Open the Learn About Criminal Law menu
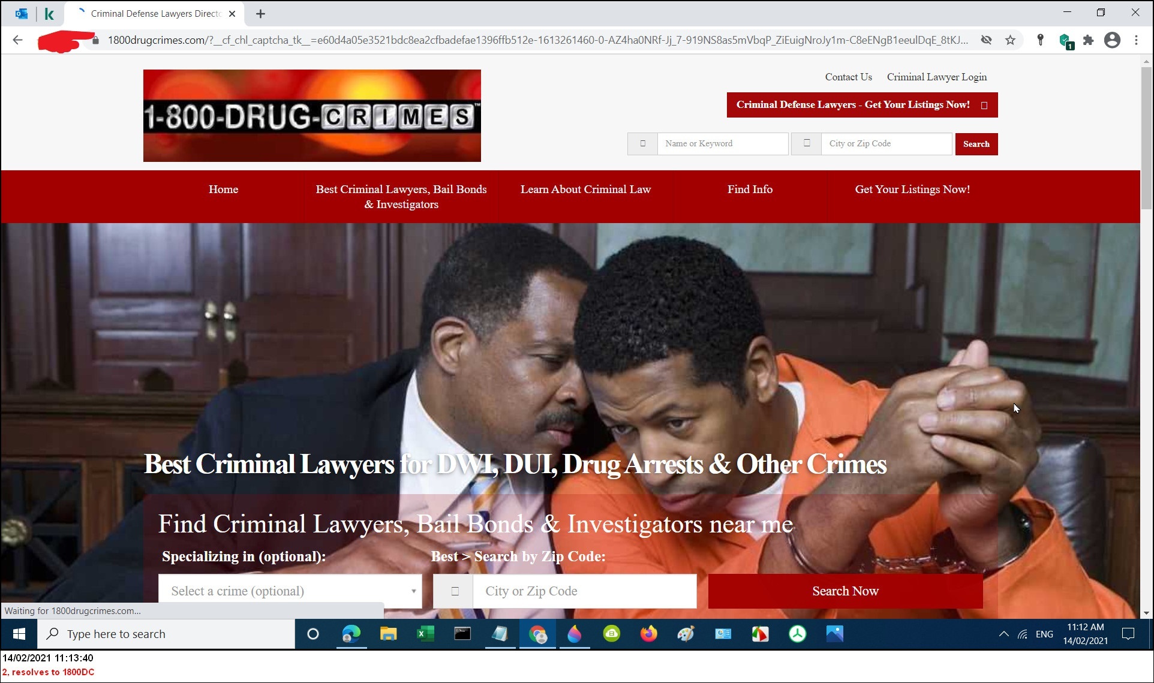Viewport: 1154px width, 683px height. (x=585, y=189)
